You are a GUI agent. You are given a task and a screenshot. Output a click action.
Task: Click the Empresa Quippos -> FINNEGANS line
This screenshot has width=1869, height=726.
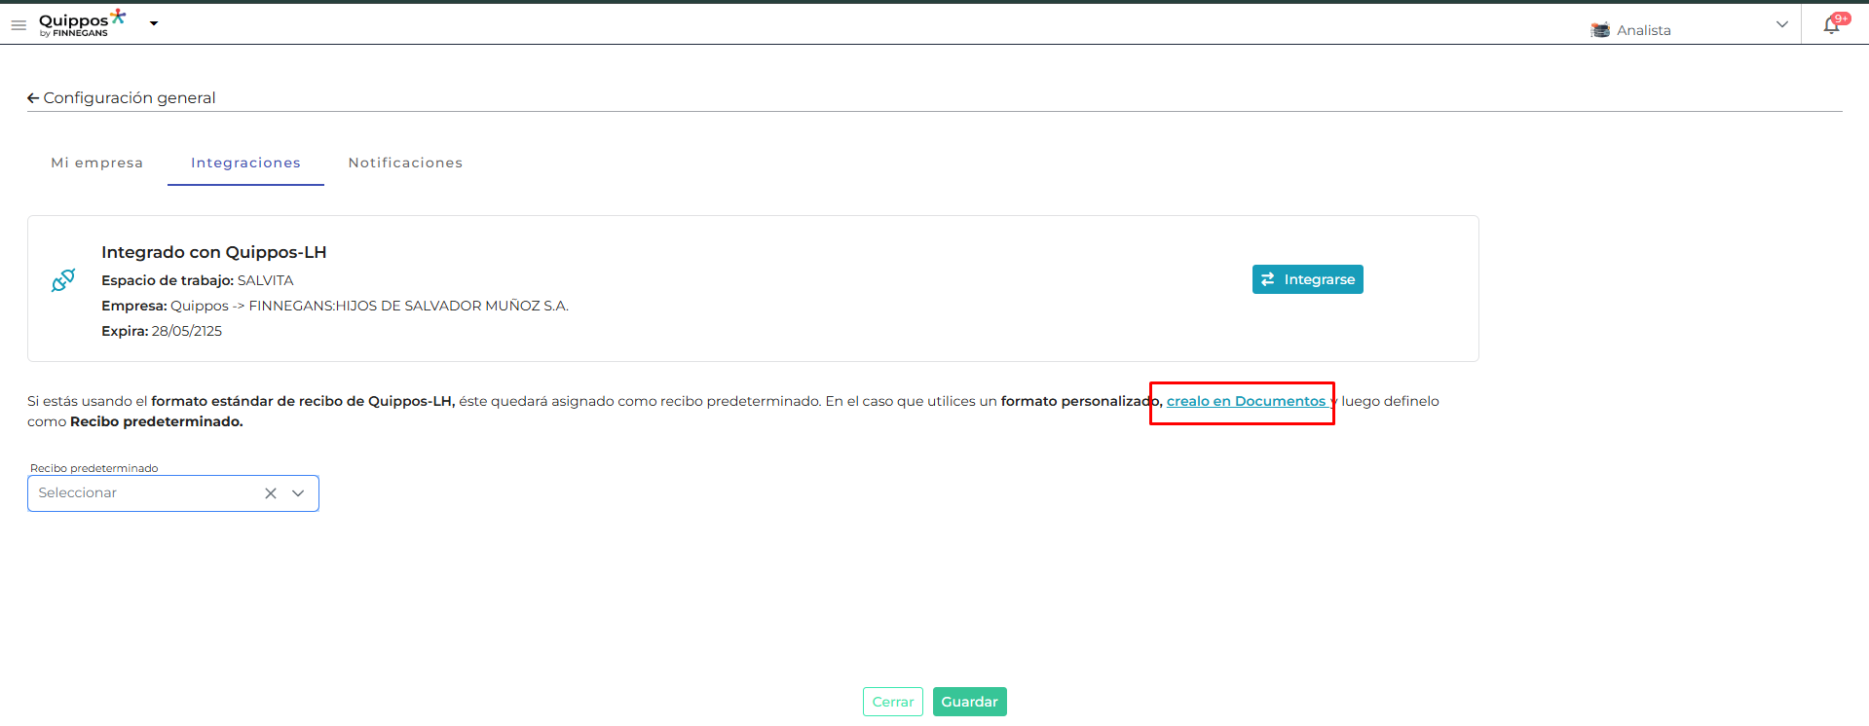pos(335,306)
